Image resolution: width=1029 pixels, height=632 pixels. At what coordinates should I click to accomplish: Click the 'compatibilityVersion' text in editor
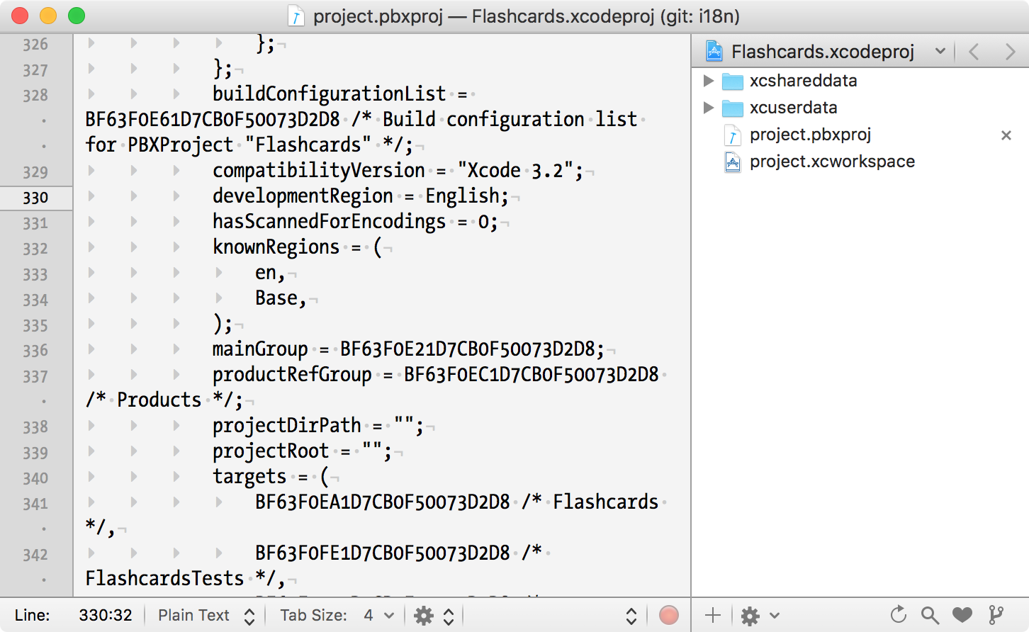[x=319, y=171]
